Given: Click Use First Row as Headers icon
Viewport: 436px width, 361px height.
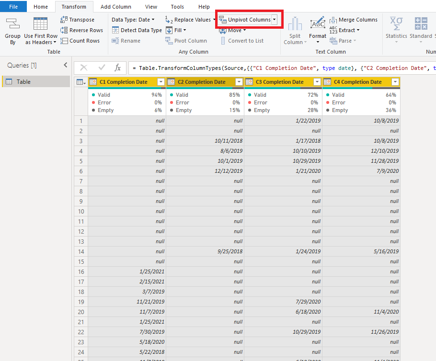Looking at the screenshot, I should point(40,23).
